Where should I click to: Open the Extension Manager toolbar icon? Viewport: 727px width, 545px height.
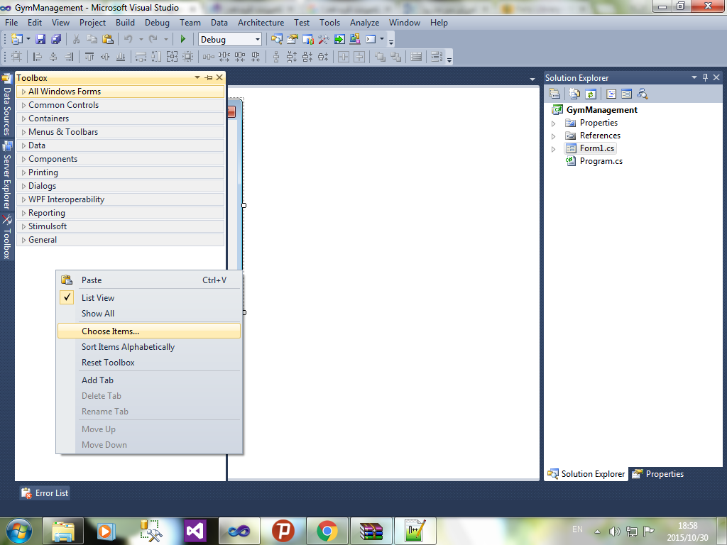click(x=355, y=40)
